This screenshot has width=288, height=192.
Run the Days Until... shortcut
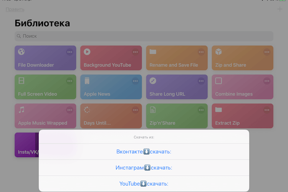coord(111,116)
